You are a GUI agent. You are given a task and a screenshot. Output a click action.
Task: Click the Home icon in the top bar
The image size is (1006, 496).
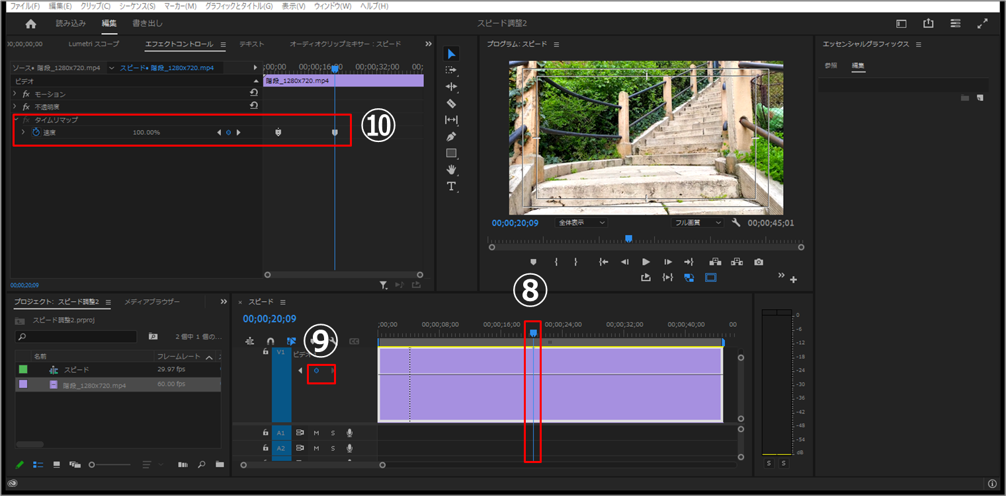point(30,24)
